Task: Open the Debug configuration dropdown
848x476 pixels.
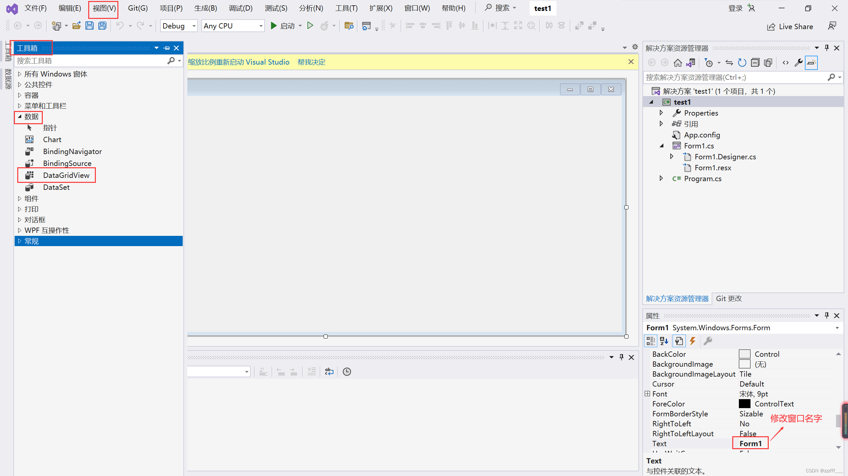Action: (179, 26)
